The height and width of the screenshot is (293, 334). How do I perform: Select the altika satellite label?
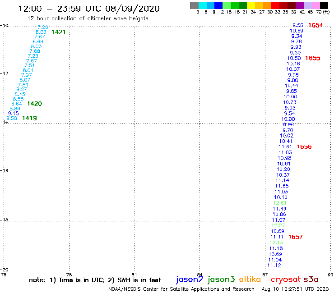pos(250,279)
